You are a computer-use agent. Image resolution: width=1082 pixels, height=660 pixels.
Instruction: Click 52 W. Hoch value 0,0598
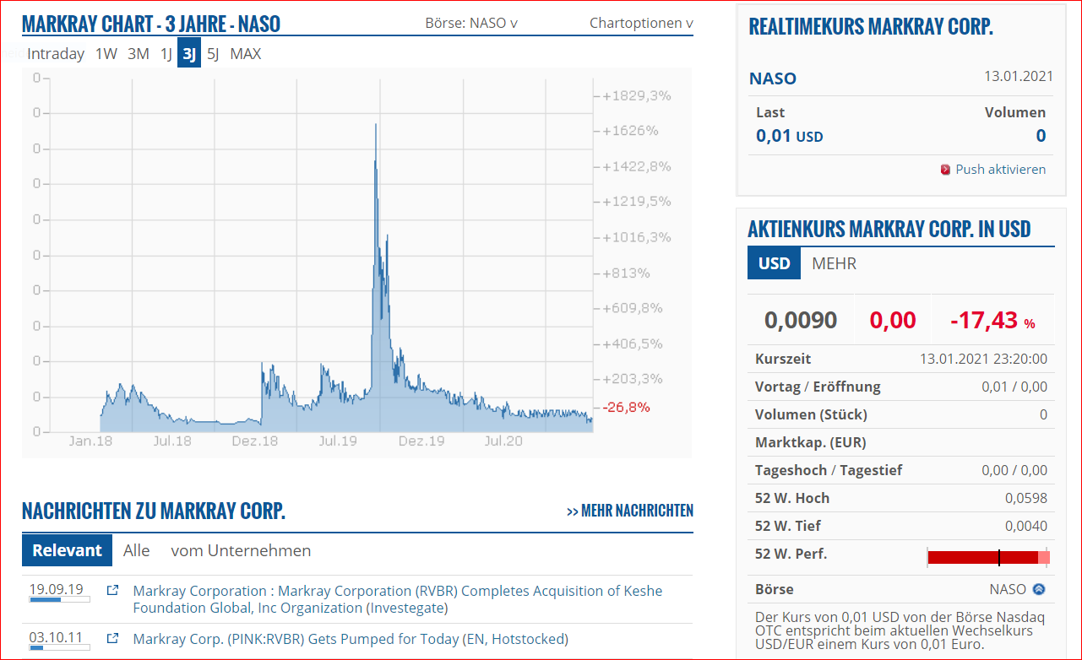(x=1026, y=498)
